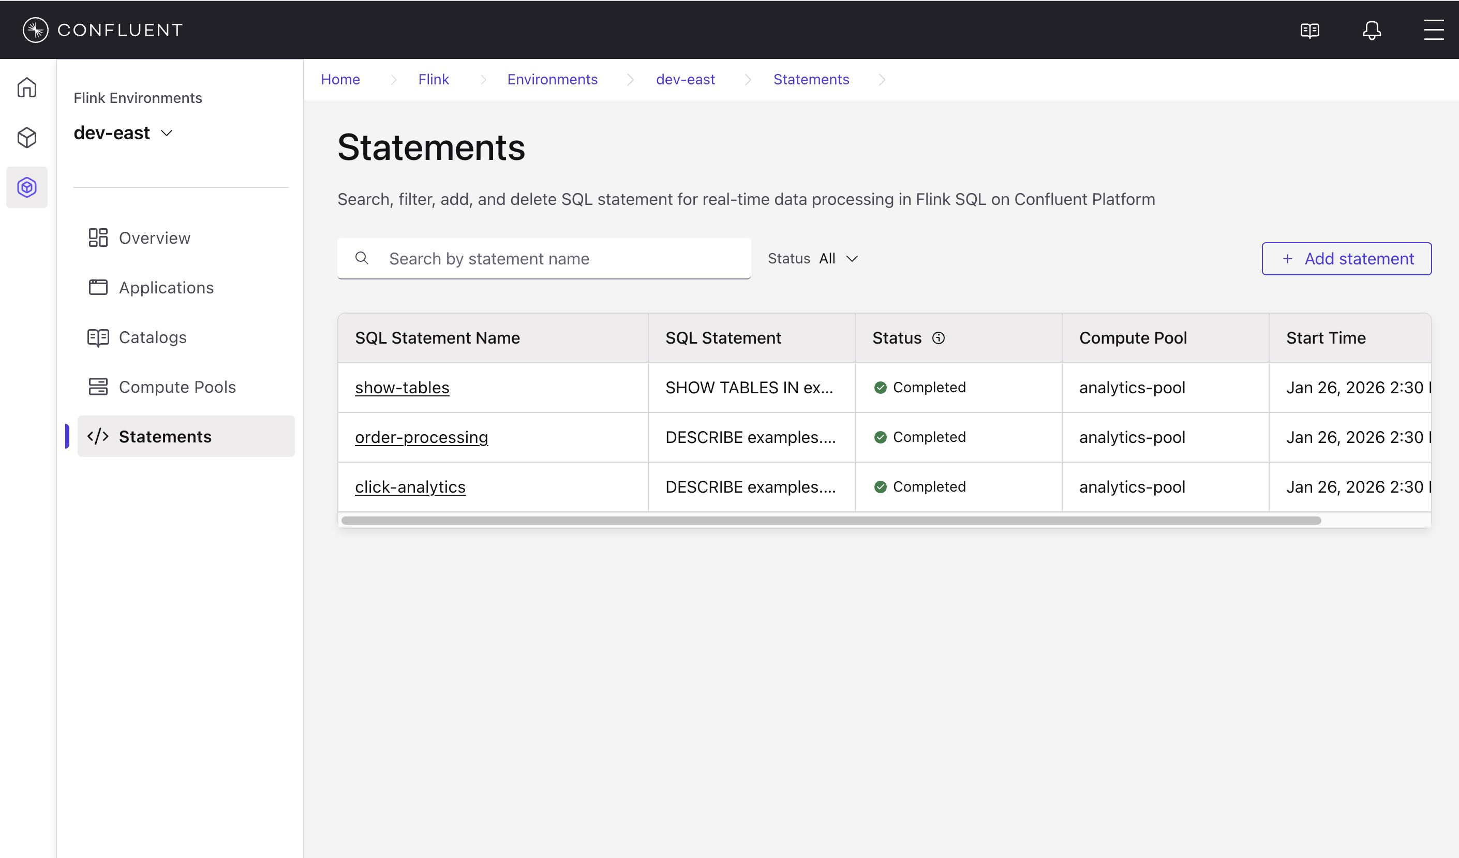Click the Status column header text

click(897, 338)
